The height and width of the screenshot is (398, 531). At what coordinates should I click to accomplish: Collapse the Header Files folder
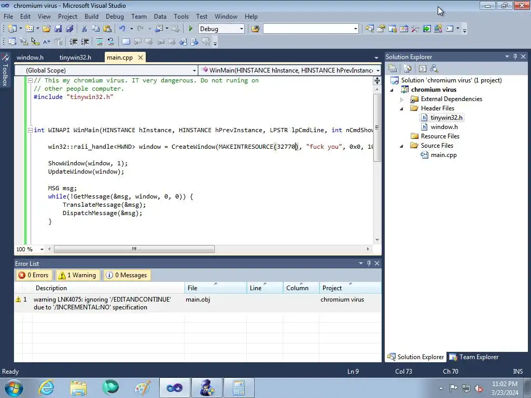[x=402, y=109]
